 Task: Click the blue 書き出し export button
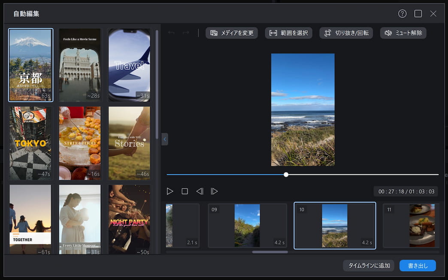click(418, 265)
